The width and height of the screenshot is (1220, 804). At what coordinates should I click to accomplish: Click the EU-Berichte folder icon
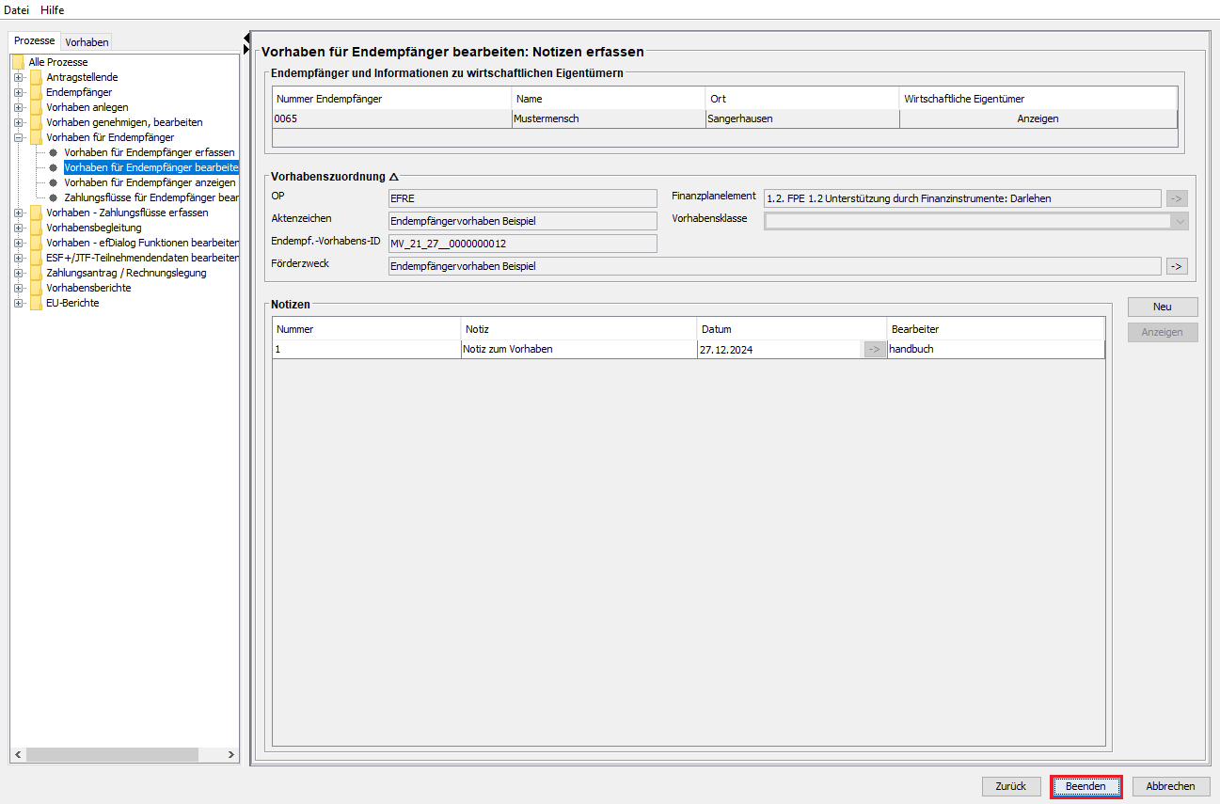36,303
